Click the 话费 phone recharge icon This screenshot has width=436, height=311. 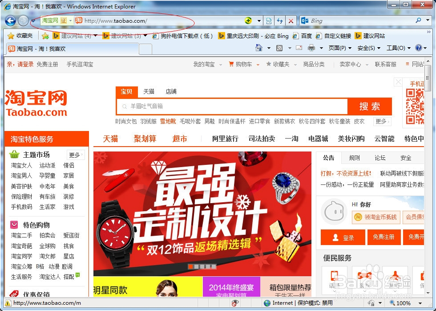tap(335, 276)
